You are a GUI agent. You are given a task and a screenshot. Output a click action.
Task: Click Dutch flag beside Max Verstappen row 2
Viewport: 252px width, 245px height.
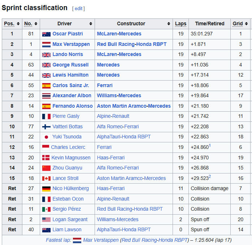click(x=46, y=44)
